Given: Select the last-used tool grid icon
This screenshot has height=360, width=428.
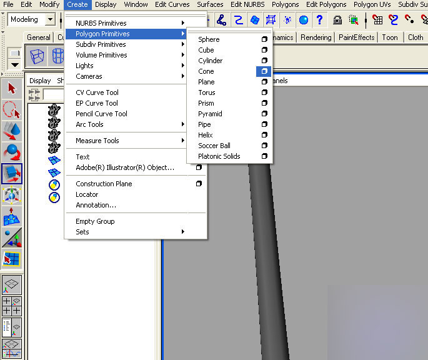Looking at the screenshot, I should coord(12,259).
